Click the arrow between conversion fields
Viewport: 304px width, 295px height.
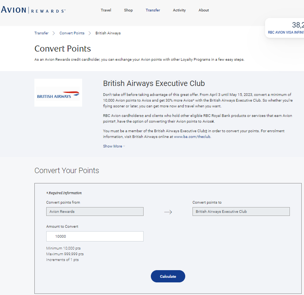pos(168,212)
